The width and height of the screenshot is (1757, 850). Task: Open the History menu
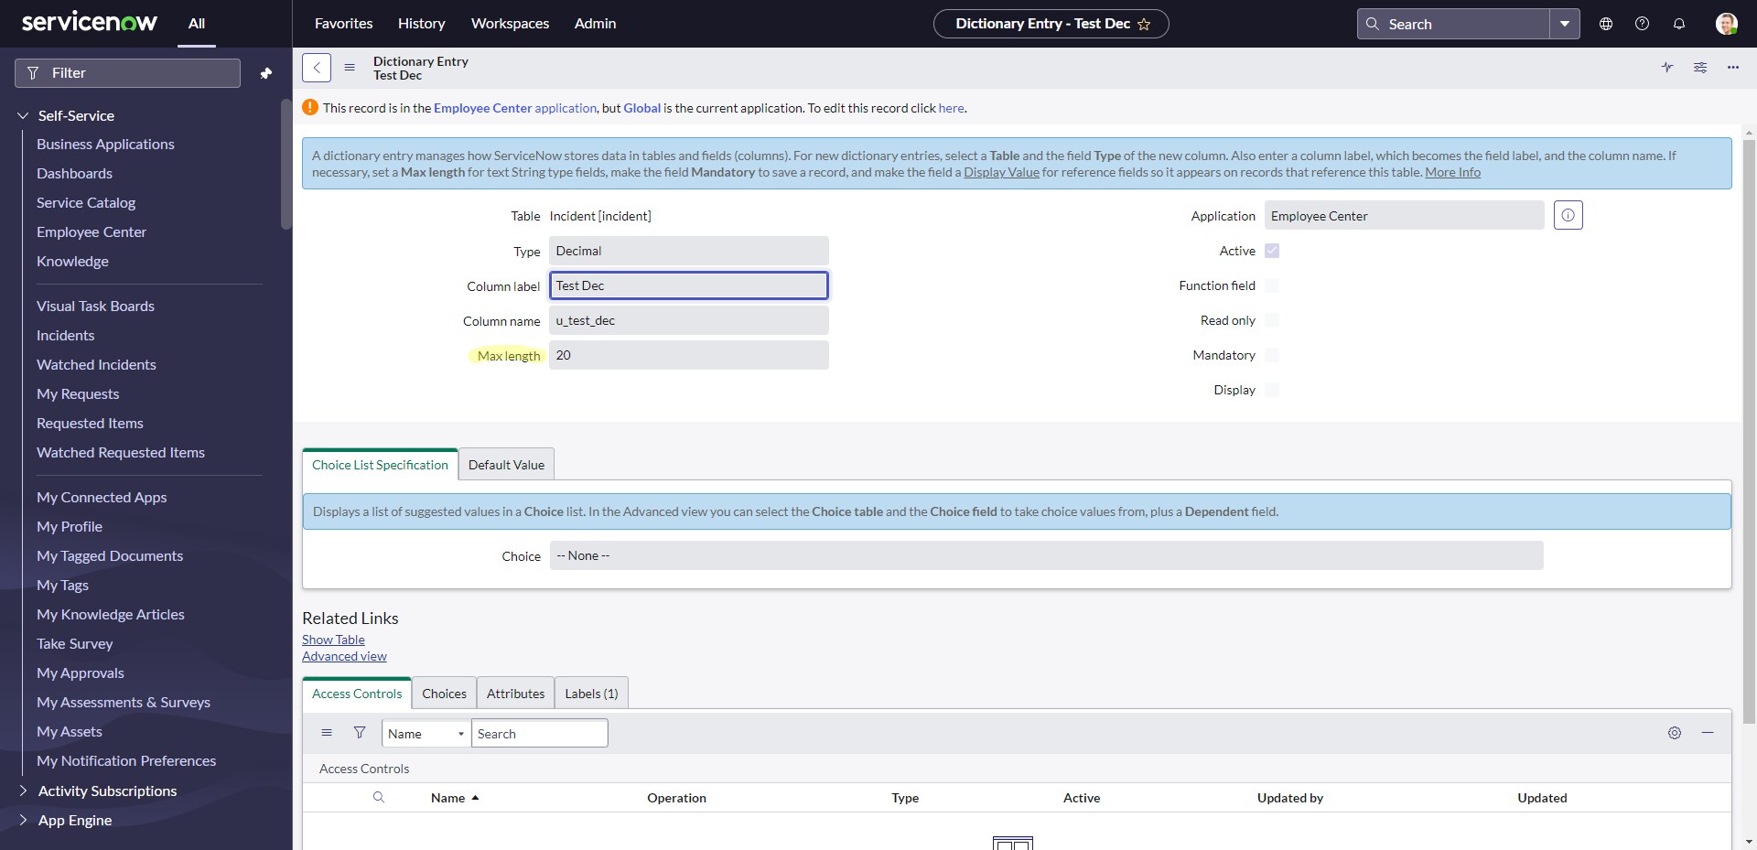[x=422, y=24]
